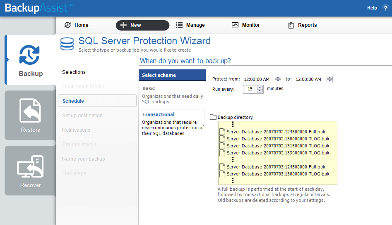Decrease the Run every minutes value

click(260, 91)
